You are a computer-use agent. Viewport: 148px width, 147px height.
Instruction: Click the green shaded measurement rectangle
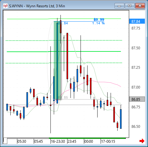pos(57,60)
